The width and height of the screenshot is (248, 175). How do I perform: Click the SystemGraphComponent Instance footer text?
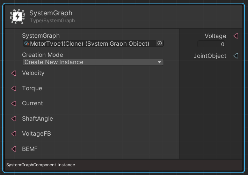tap(41, 165)
